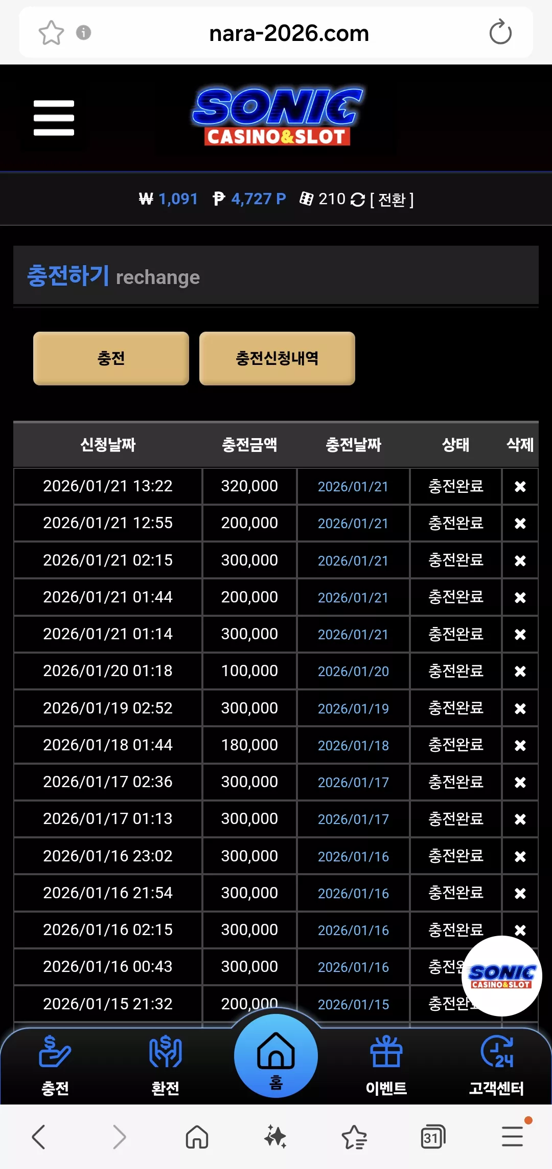Screen dimensions: 552x1169
Task: Remove the 2026/01/18 01:44 record
Action: 520,746
